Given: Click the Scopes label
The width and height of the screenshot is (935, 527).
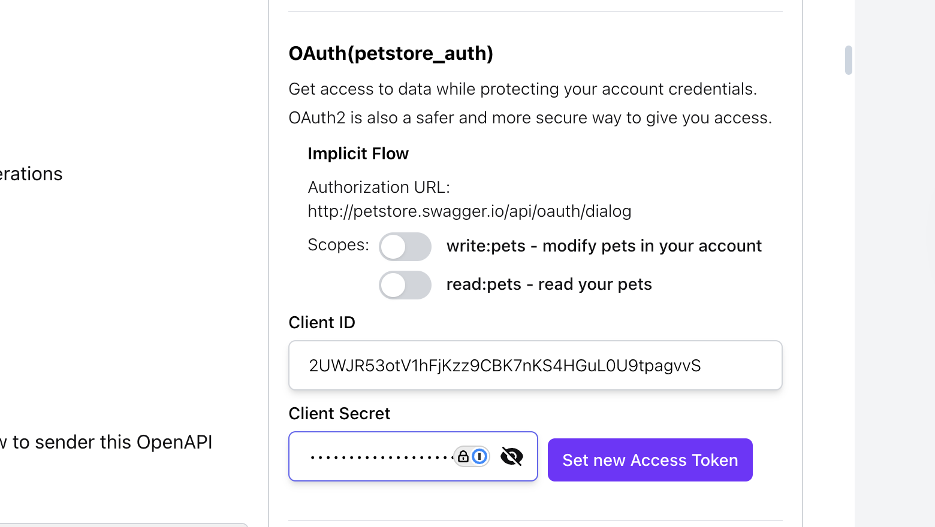Looking at the screenshot, I should (x=338, y=245).
